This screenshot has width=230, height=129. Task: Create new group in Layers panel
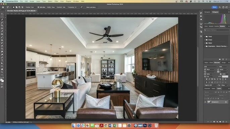tap(220, 122)
